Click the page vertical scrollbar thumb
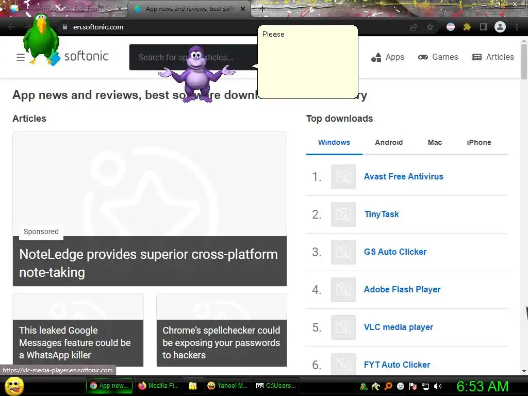 click(524, 62)
